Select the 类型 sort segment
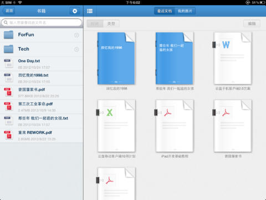This screenshot has height=200, width=266. [111, 24]
